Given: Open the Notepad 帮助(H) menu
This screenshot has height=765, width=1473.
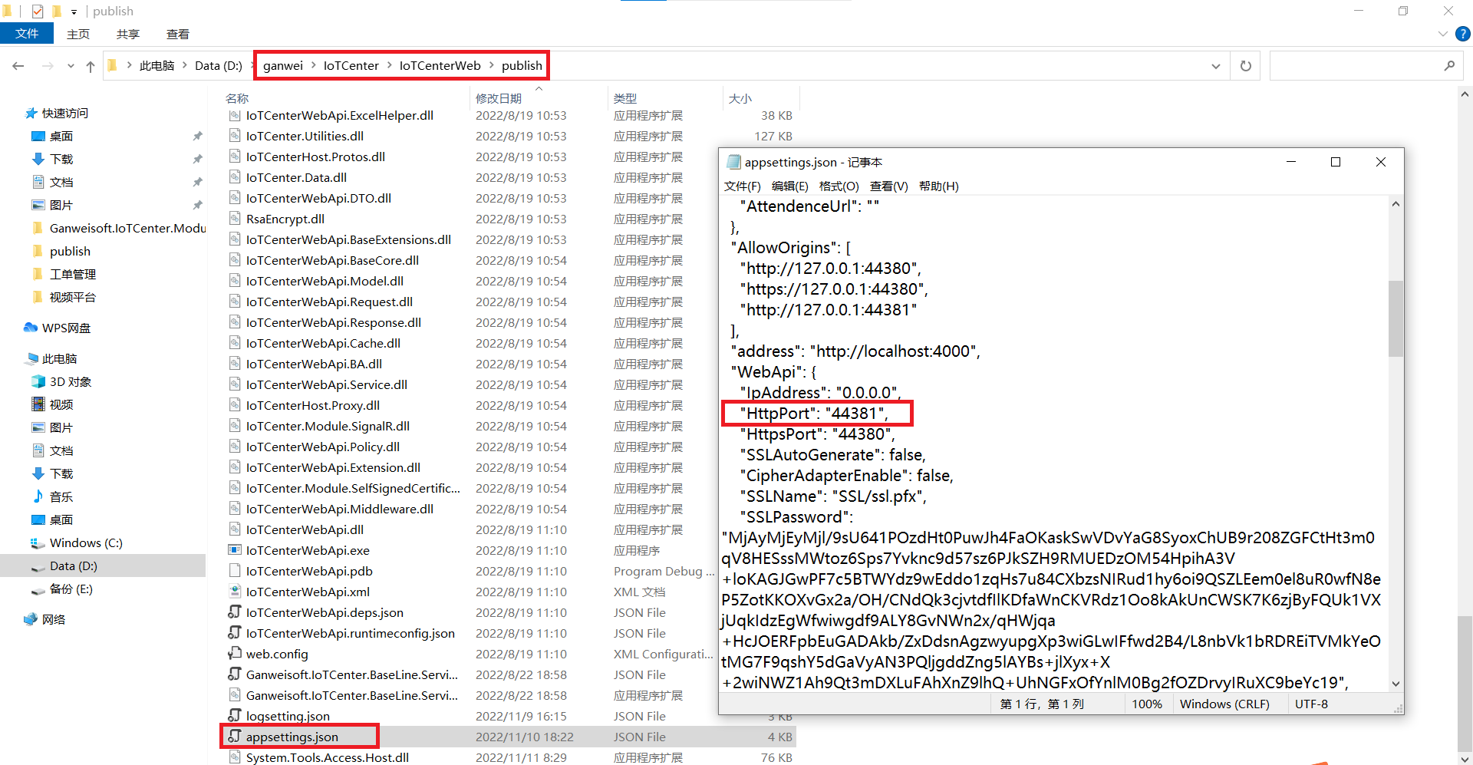Looking at the screenshot, I should [939, 186].
